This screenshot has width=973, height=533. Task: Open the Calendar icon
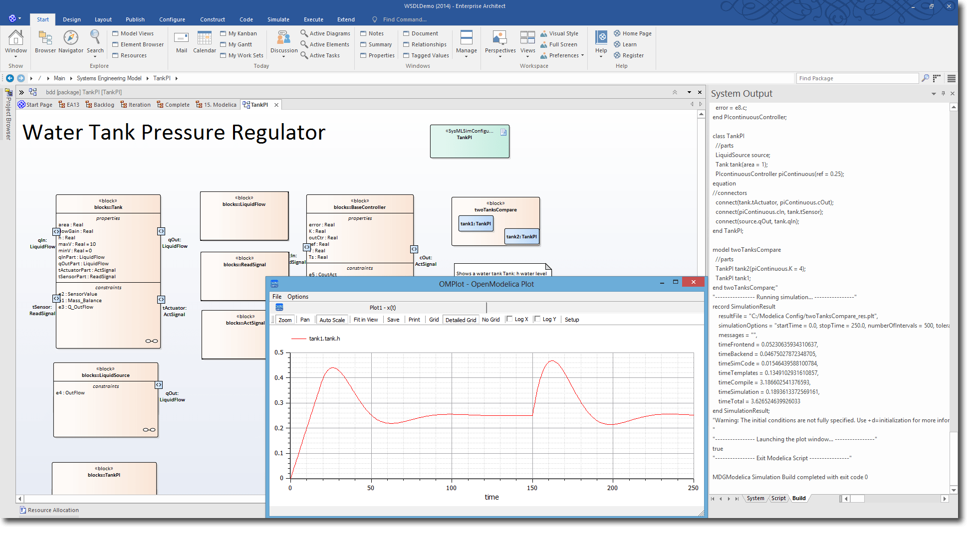pos(205,38)
